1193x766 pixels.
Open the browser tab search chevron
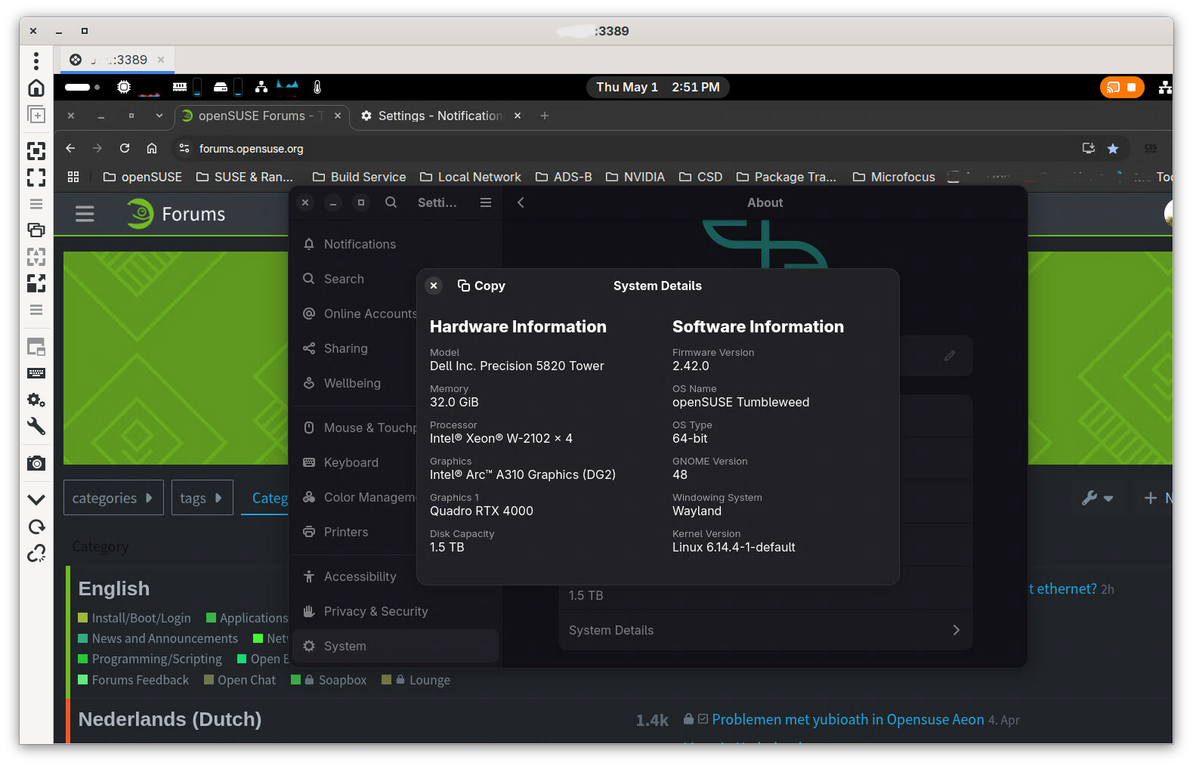coord(159,116)
